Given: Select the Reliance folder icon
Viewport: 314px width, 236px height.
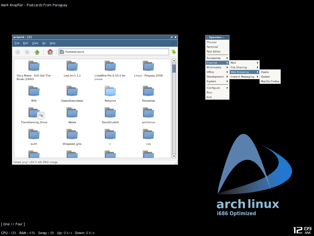Looking at the screenshot, I should [110, 91].
